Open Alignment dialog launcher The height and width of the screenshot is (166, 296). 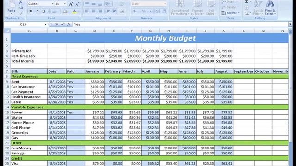pyautogui.click(x=126, y=18)
